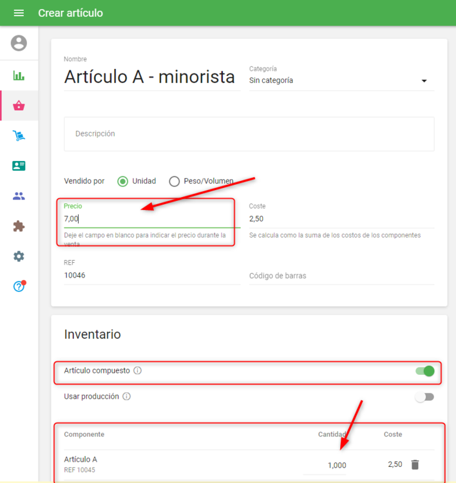The image size is (456, 483).
Task: Enable the Usar producción switch
Action: click(424, 397)
